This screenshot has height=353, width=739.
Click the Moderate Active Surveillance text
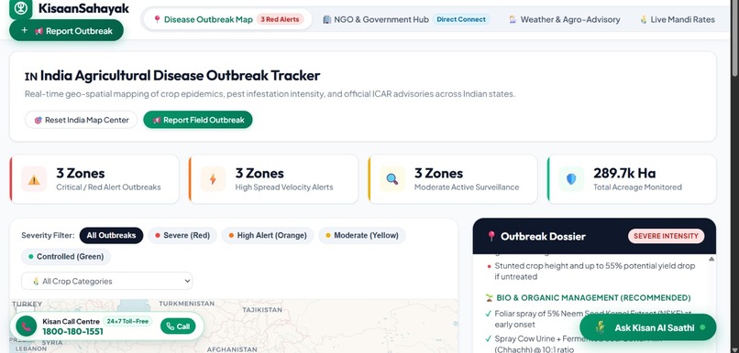pyautogui.click(x=467, y=187)
